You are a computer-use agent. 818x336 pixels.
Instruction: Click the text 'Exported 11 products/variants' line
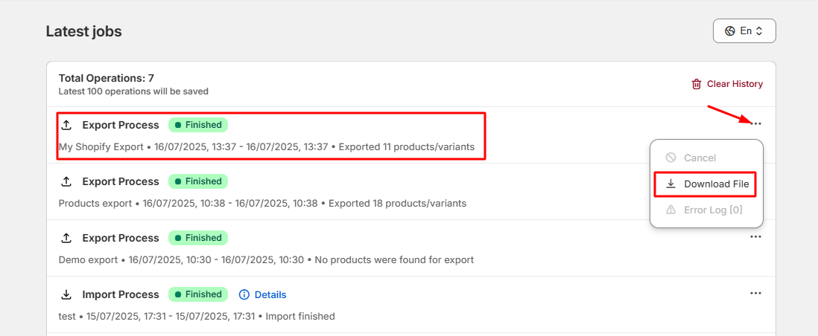(x=406, y=147)
